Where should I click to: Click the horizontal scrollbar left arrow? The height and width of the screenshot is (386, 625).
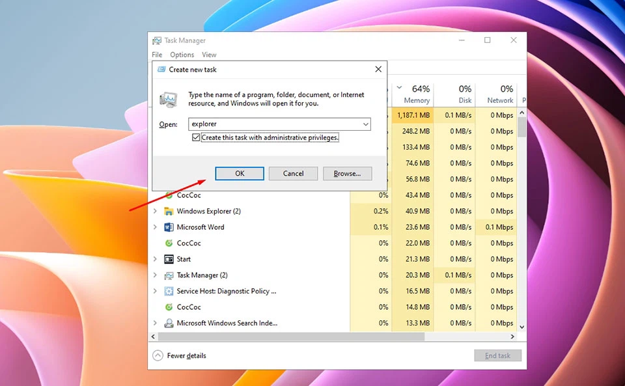(154, 337)
